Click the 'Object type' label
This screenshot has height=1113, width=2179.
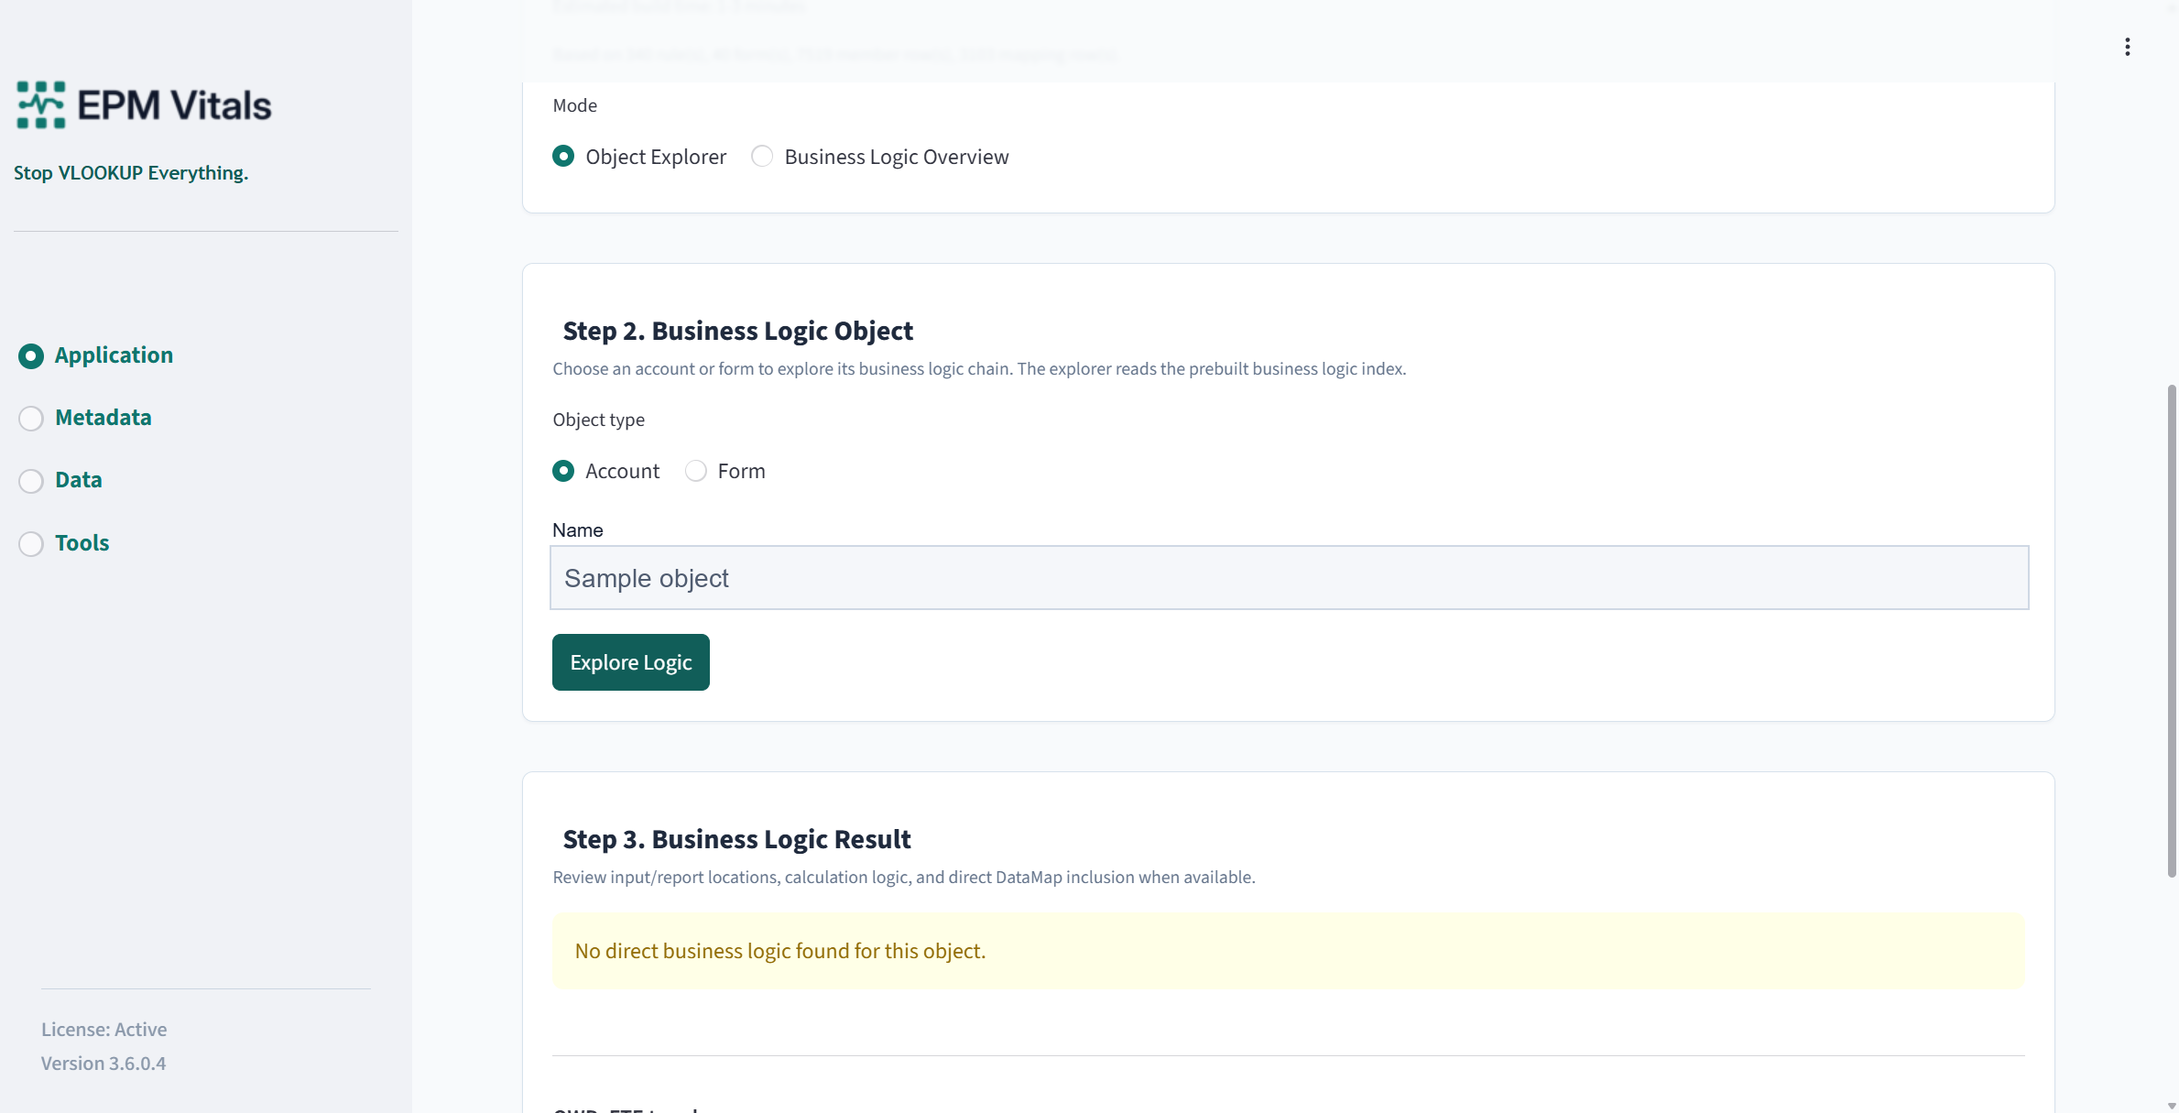pyautogui.click(x=598, y=420)
